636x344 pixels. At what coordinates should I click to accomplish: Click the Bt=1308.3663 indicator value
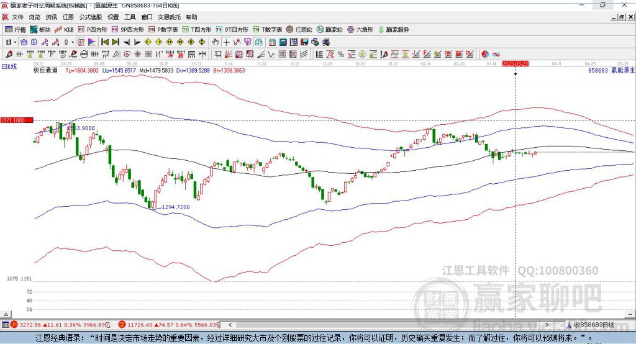coord(229,71)
